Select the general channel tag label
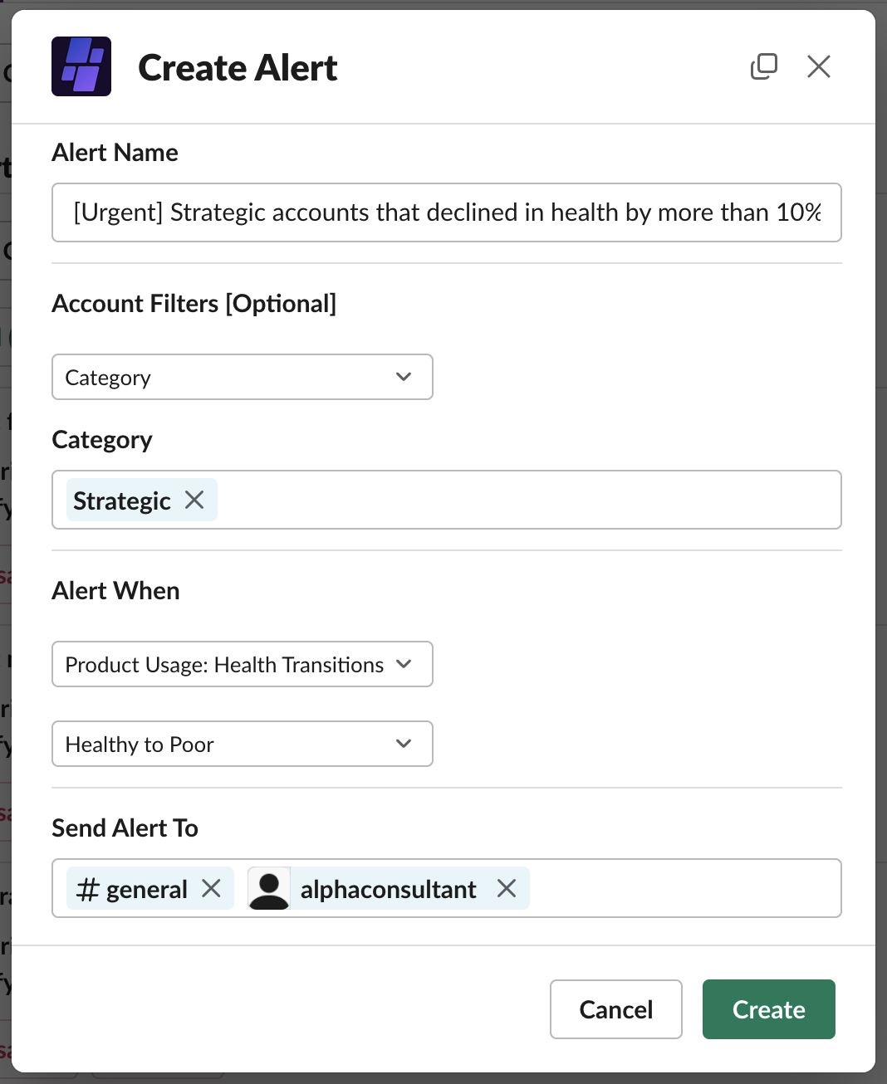The height and width of the screenshot is (1084, 887). (x=146, y=890)
